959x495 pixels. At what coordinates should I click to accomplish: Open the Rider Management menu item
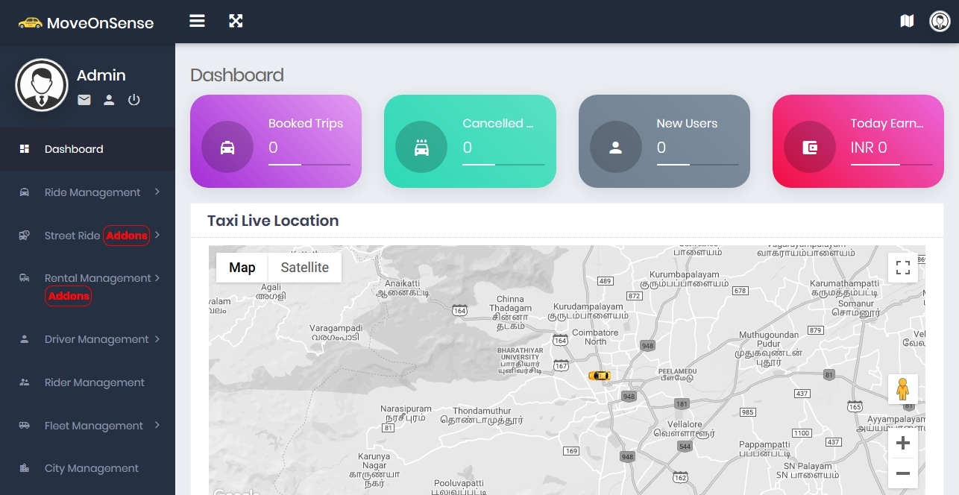click(x=87, y=382)
